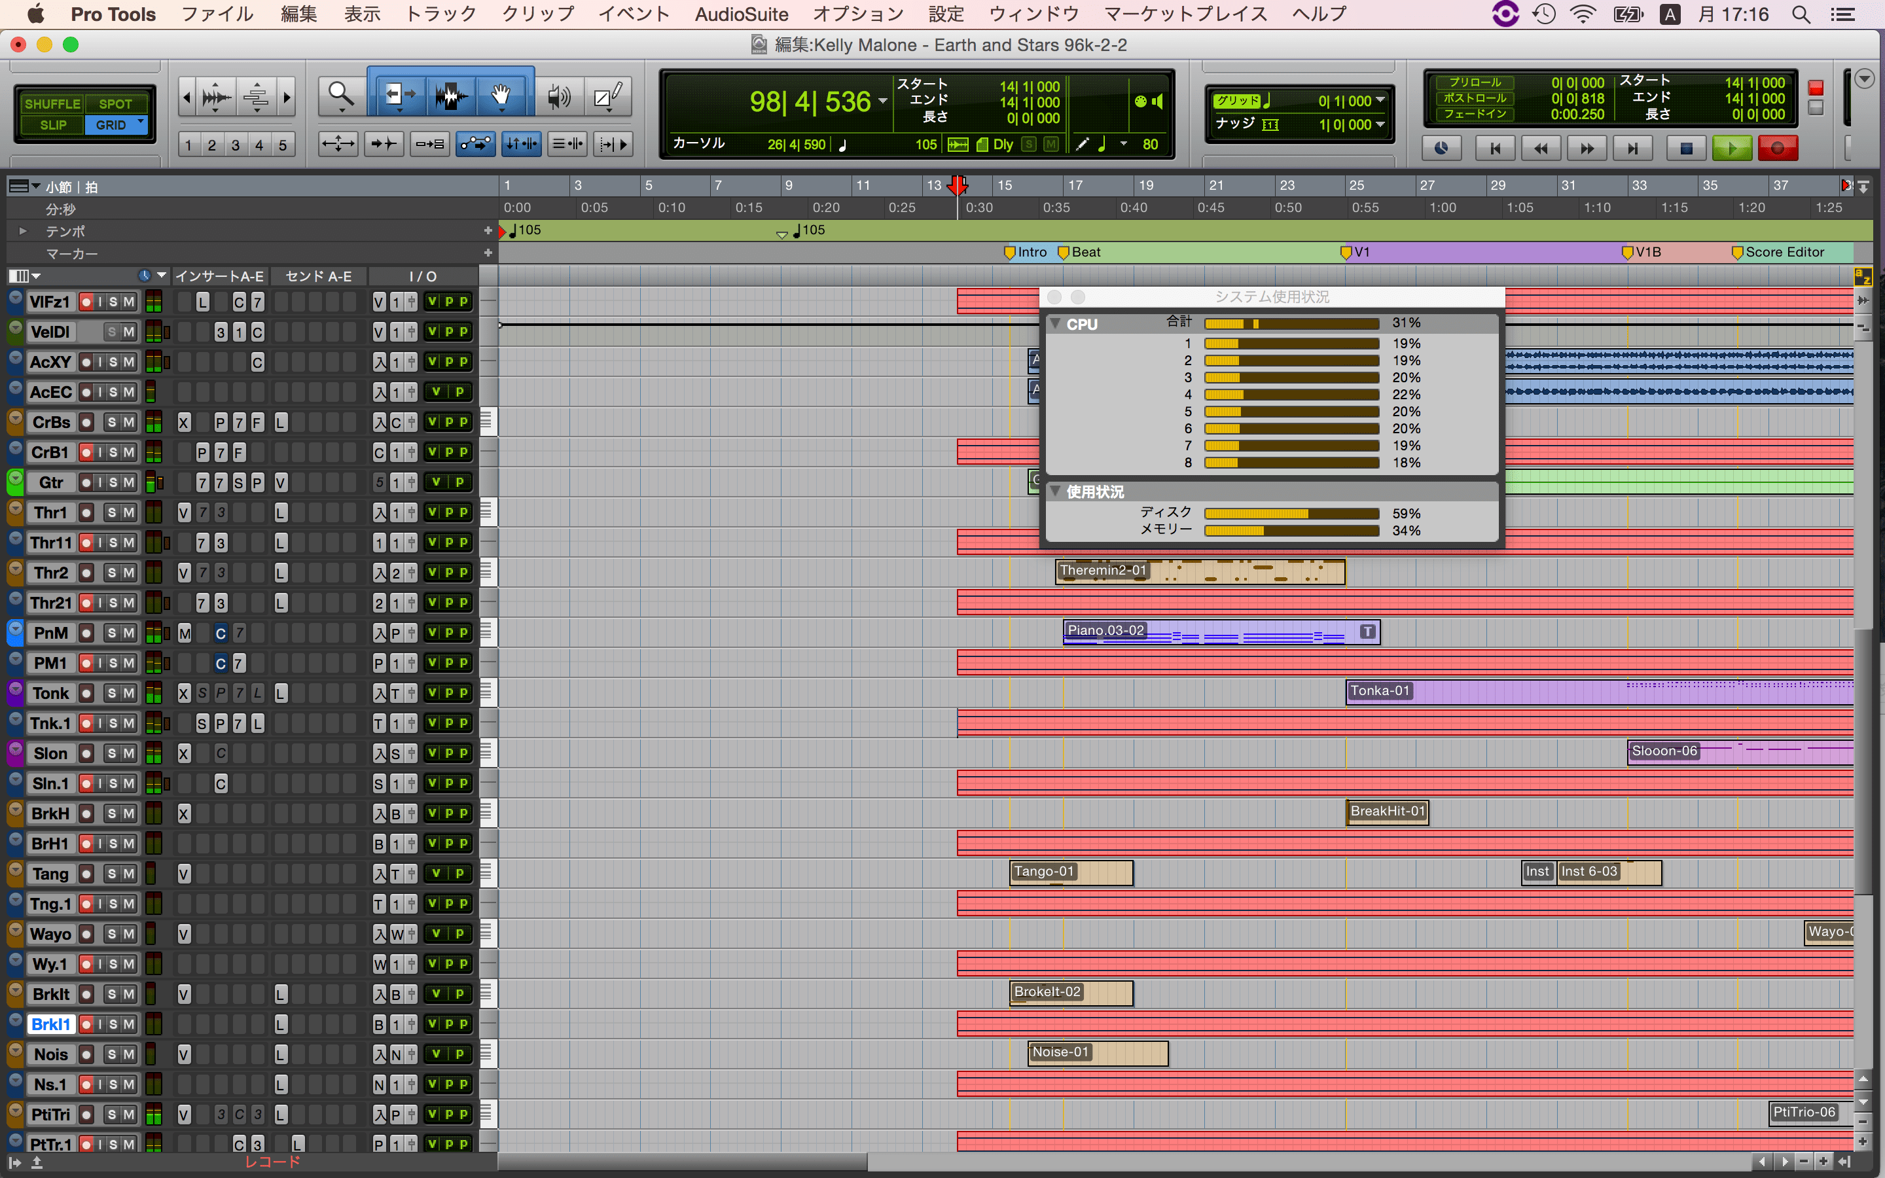This screenshot has width=1885, height=1178.
Task: Open the ウィンドウ menu
Action: [1033, 14]
